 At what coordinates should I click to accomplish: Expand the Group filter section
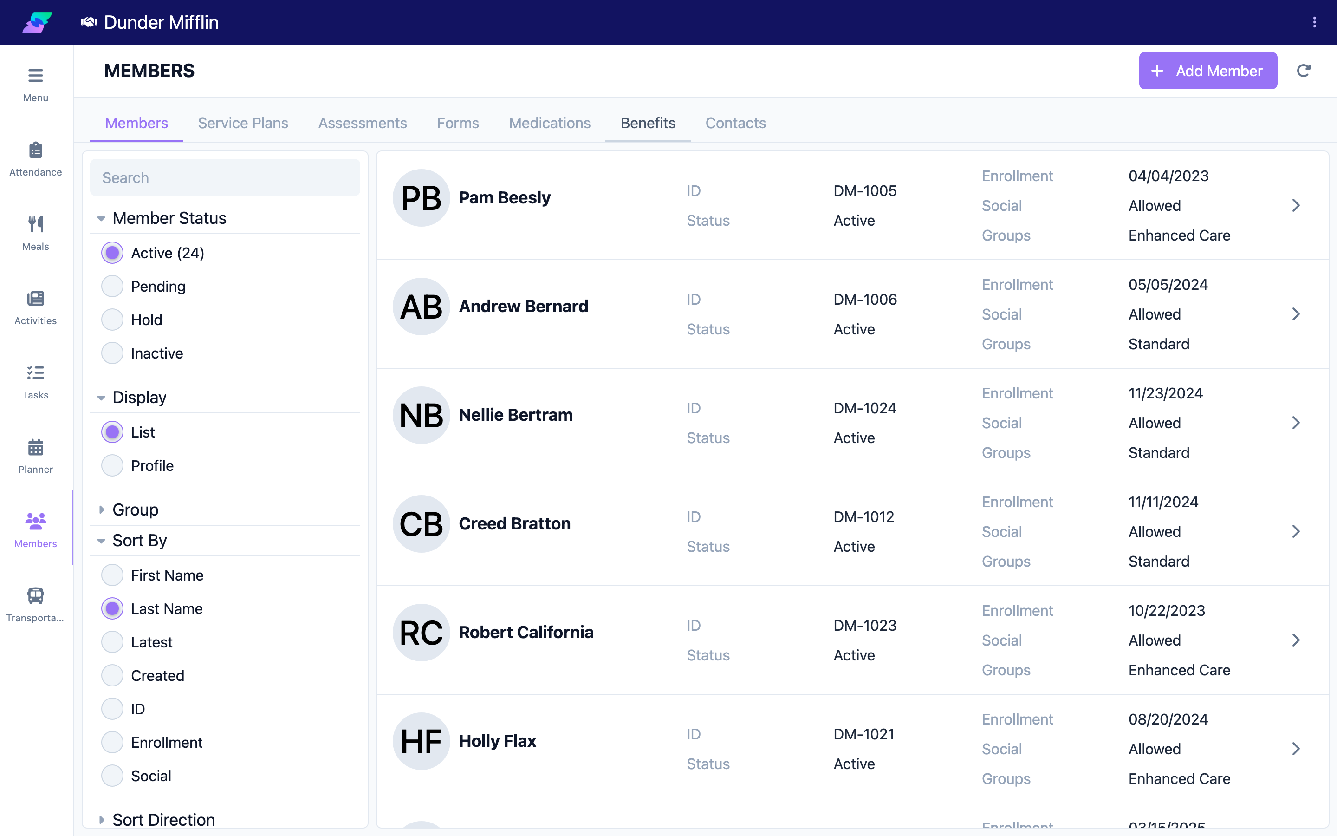tap(225, 509)
